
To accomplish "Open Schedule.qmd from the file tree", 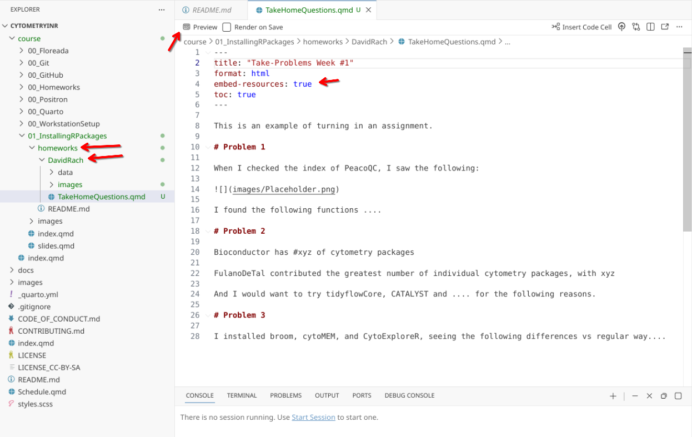I will tap(42, 392).
